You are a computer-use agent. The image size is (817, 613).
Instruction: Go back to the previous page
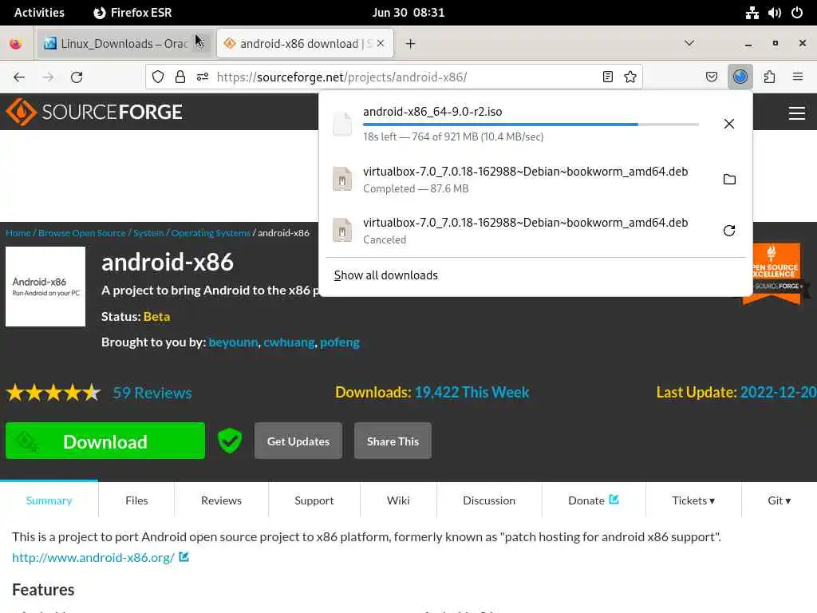tap(19, 77)
